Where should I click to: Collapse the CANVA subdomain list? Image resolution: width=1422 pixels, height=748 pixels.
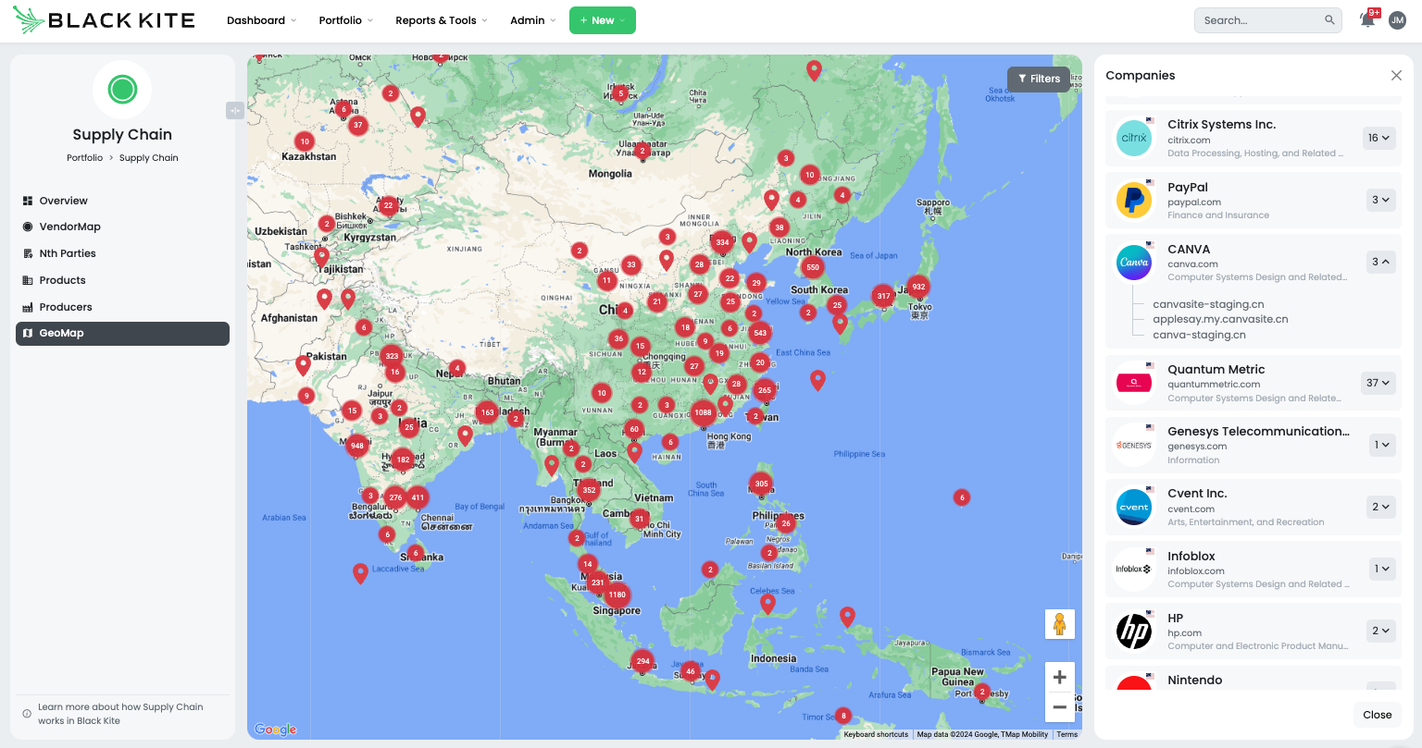1380,262
